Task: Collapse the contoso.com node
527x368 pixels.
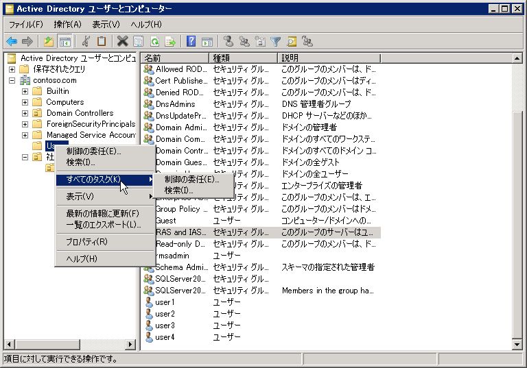Action: (x=12, y=81)
